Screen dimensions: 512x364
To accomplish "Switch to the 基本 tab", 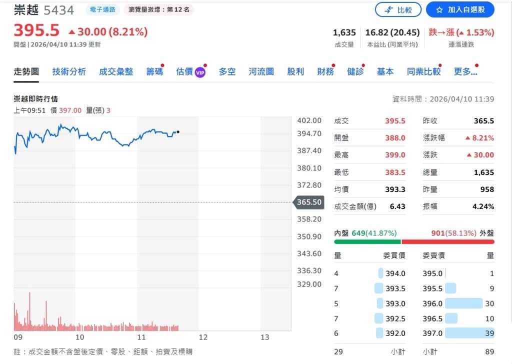I will [385, 71].
